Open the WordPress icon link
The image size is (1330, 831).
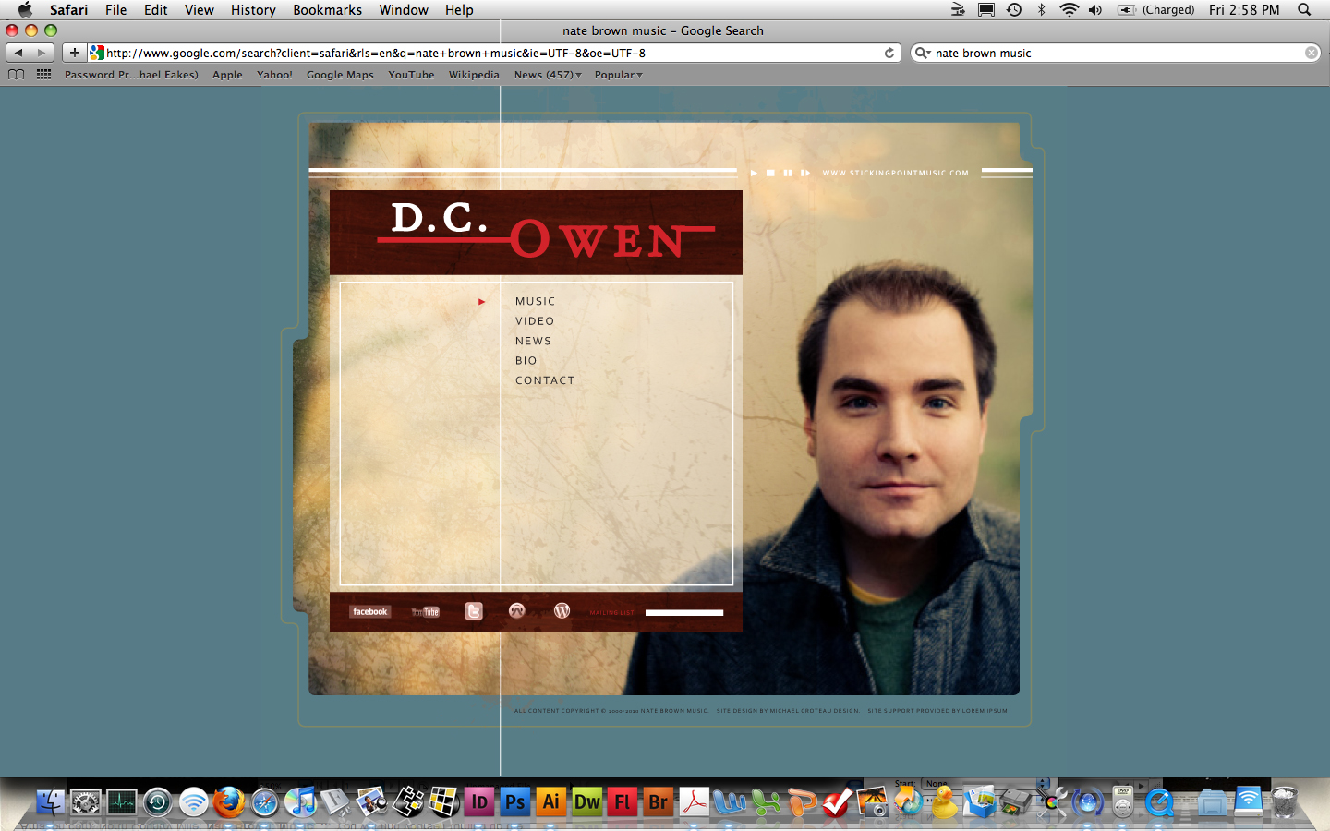pyautogui.click(x=562, y=610)
